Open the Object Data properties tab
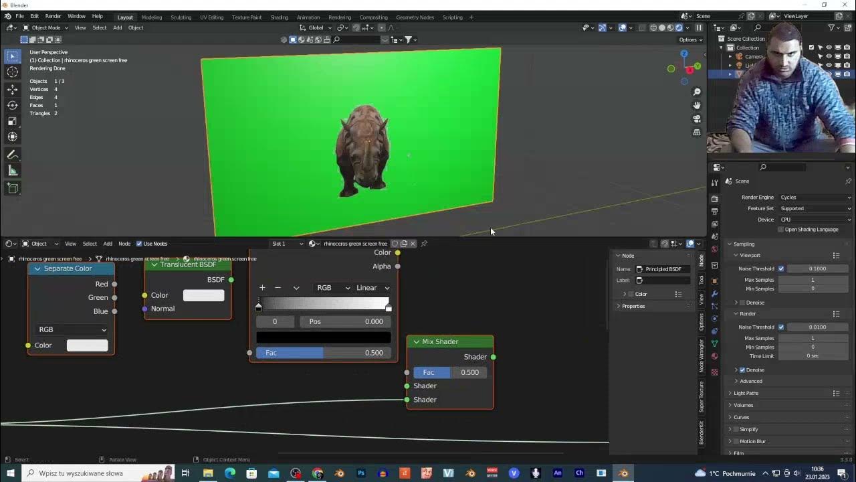 (714, 343)
